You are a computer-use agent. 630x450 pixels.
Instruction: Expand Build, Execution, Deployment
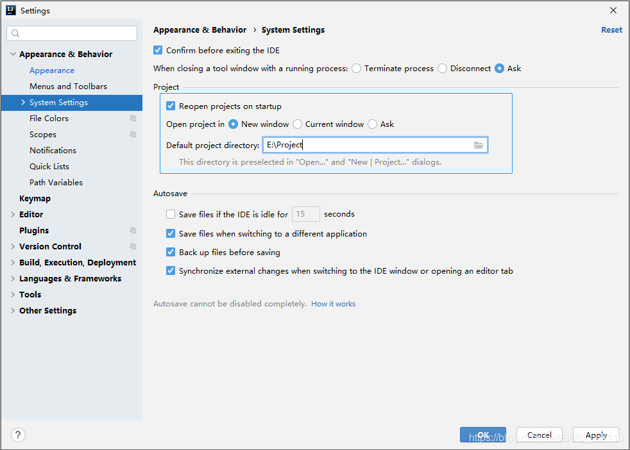13,262
